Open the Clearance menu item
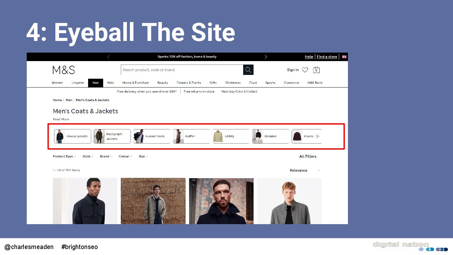The image size is (453, 255). coord(291,83)
